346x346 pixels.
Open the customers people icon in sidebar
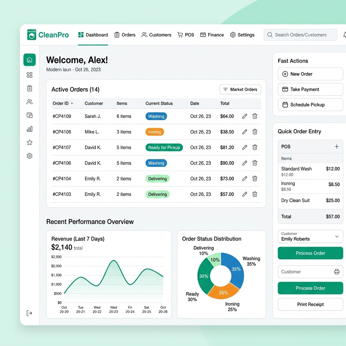(30, 102)
